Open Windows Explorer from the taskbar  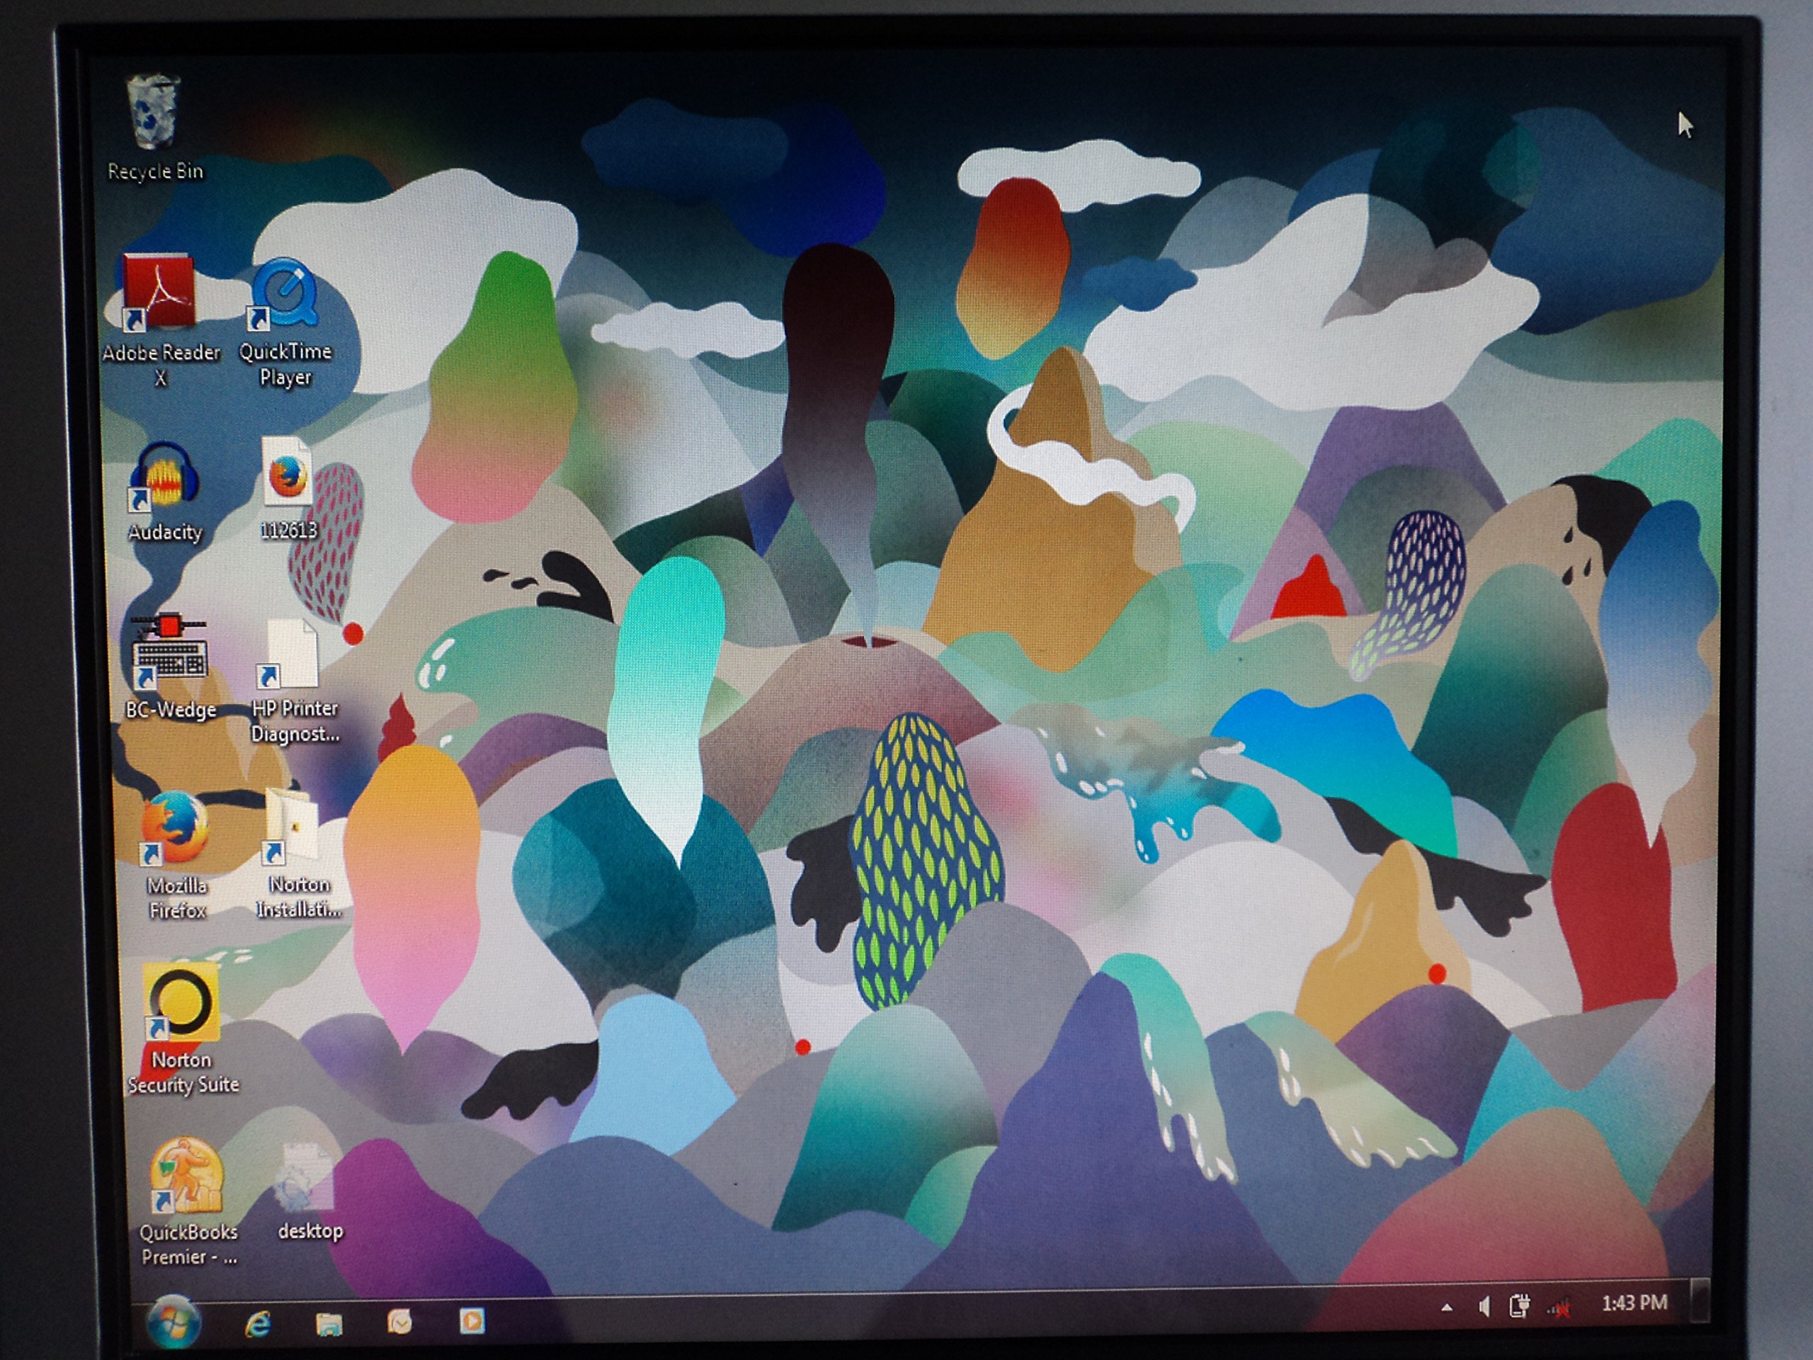pos(329,1323)
